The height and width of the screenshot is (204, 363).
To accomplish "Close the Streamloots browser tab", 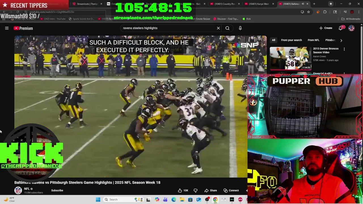I will click(101, 4).
